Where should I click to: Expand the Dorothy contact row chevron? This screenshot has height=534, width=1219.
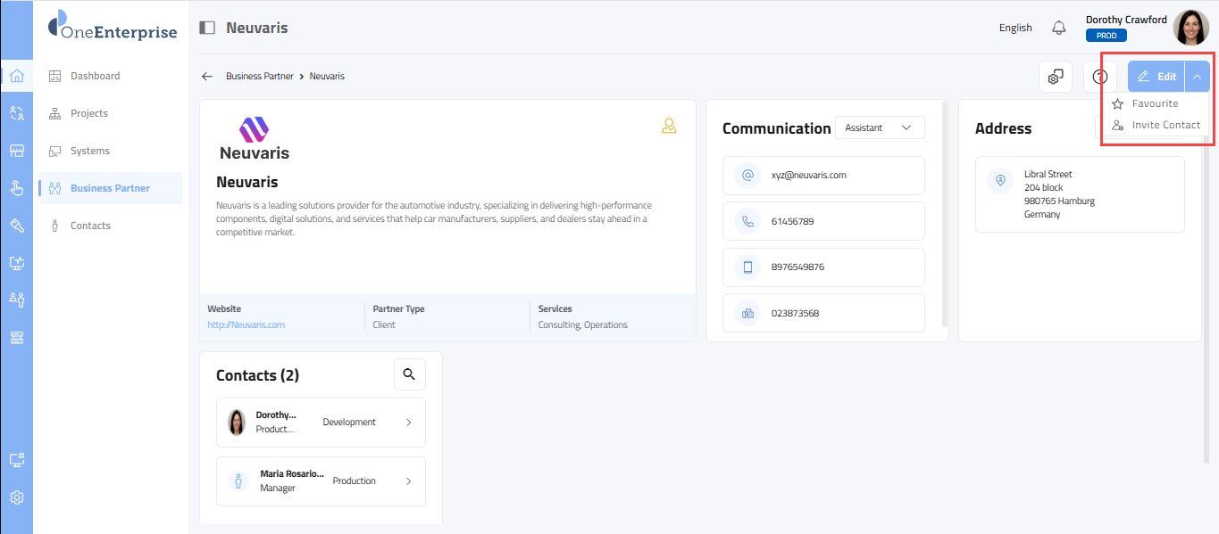point(409,423)
